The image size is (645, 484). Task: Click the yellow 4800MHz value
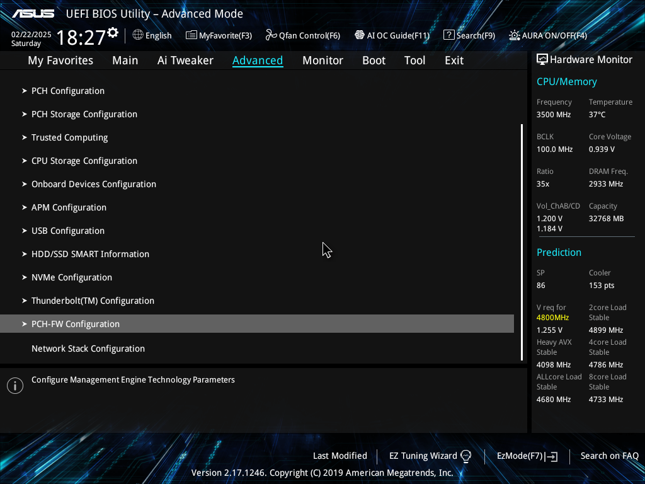(552, 318)
